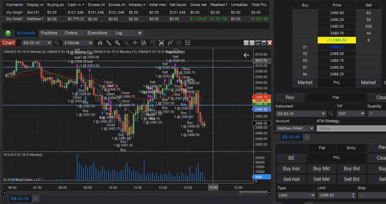Open the Indicators icon in chart toolbar
386x204 pixels.
coord(170,43)
